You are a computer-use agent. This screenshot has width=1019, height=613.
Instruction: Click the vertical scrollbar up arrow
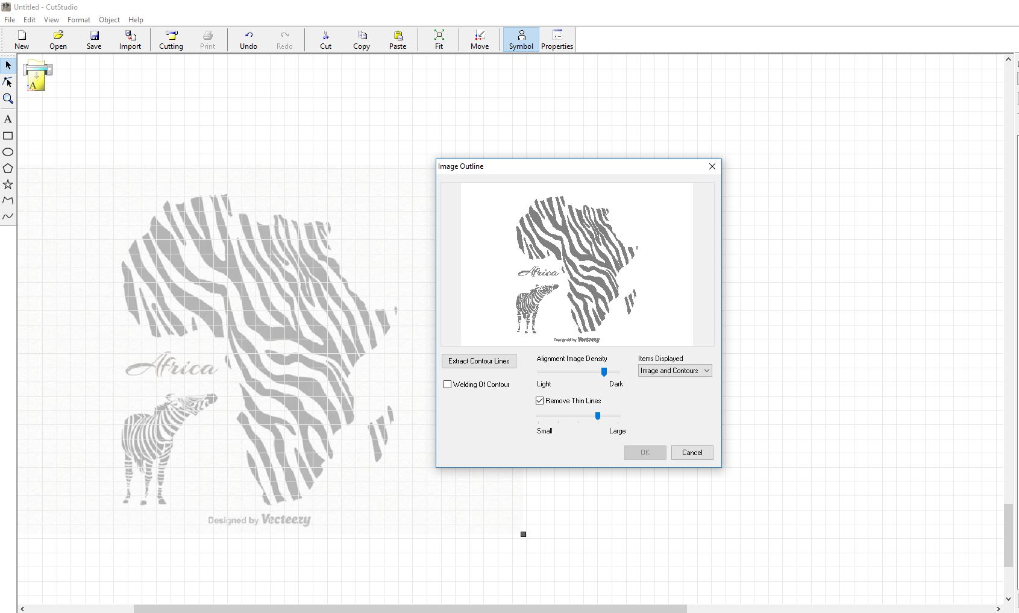pyautogui.click(x=1008, y=60)
